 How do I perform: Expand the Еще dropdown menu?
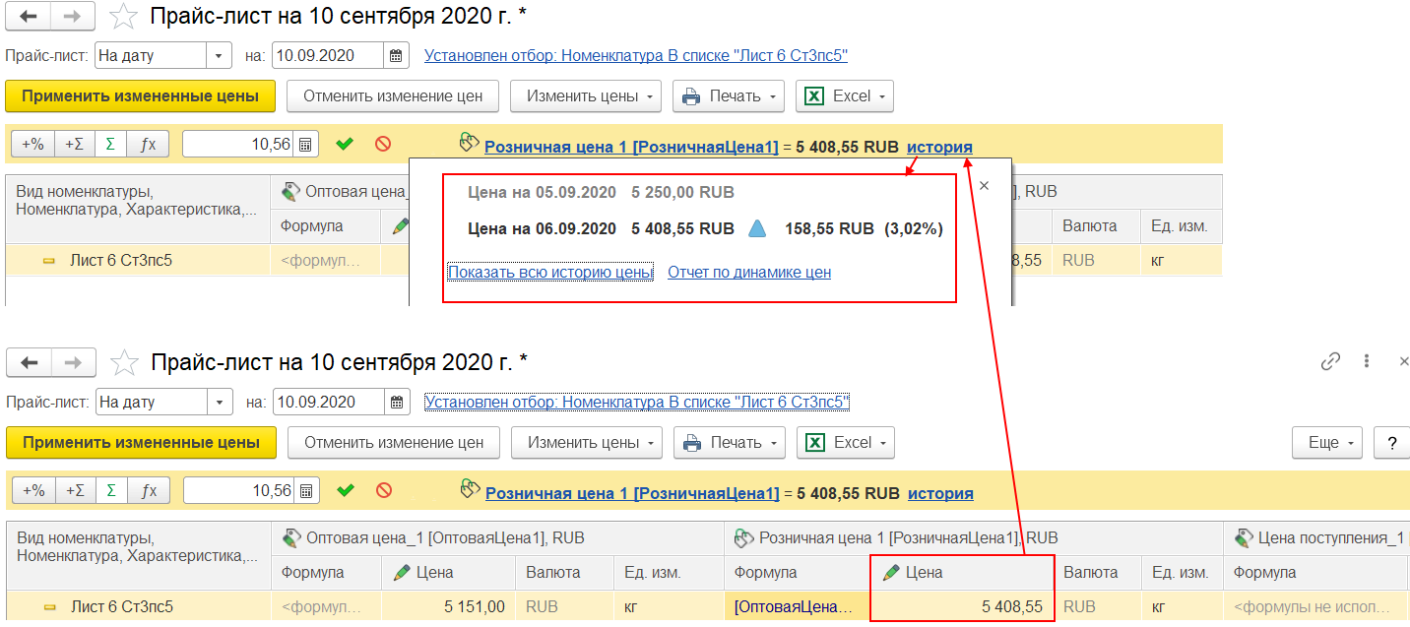[x=1326, y=443]
